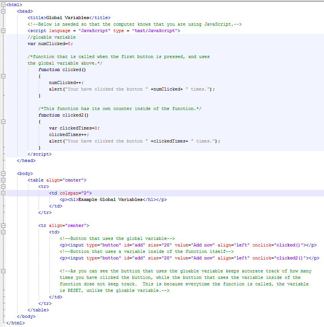Click the comment "Button that uses the global variable"
This screenshot has height=327, width=324.
[118, 239]
